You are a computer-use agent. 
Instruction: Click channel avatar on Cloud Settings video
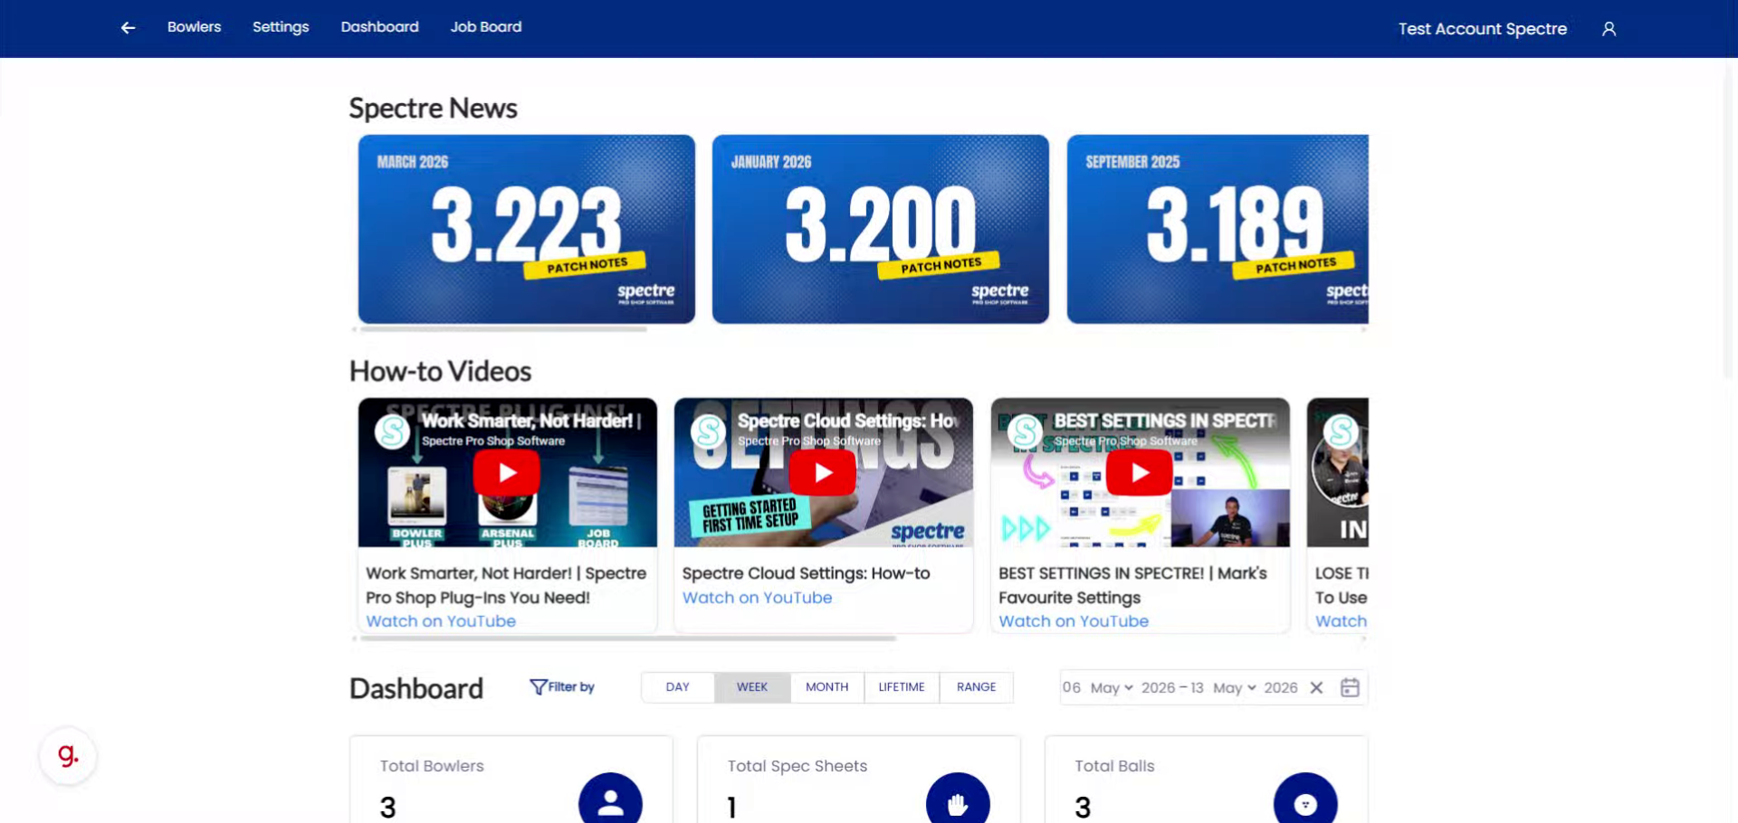[709, 431]
